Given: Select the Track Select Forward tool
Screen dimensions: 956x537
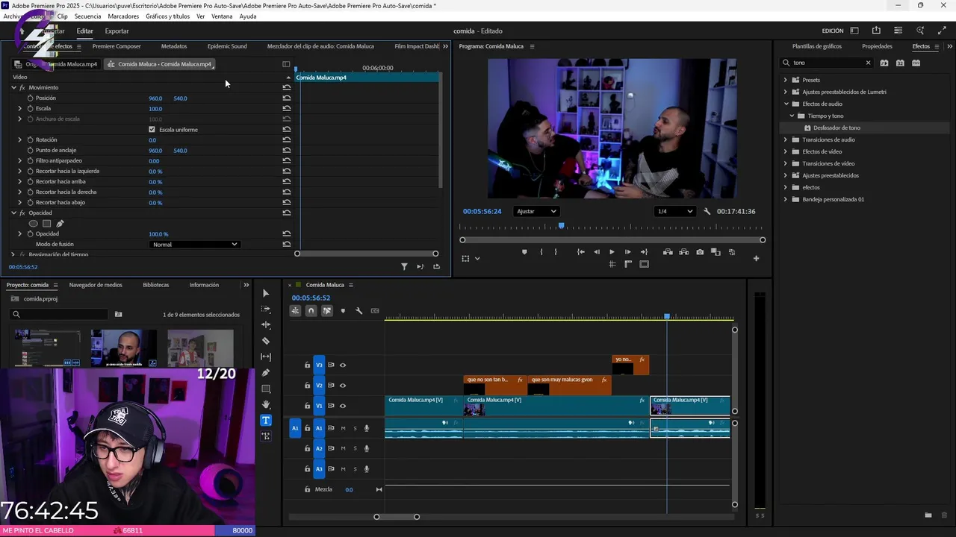Looking at the screenshot, I should [x=266, y=309].
